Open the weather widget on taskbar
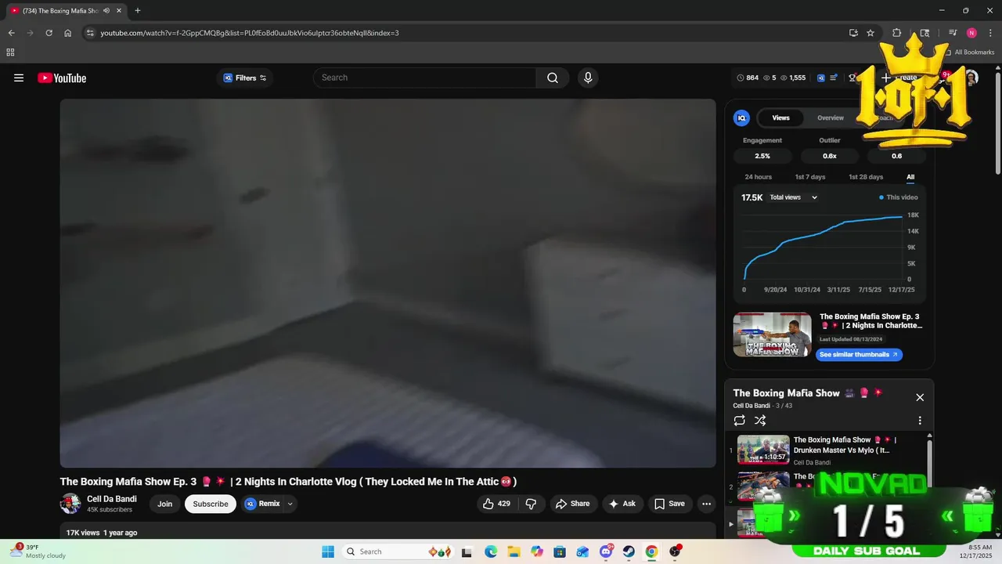The width and height of the screenshot is (1002, 564). [x=39, y=551]
